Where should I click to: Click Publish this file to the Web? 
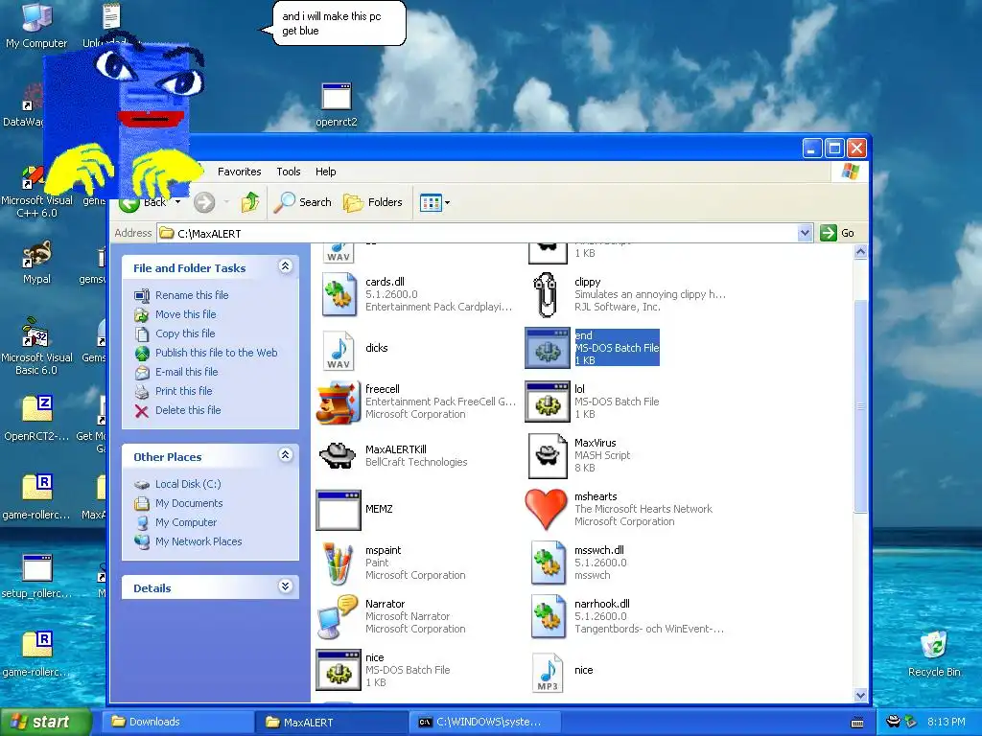(216, 353)
